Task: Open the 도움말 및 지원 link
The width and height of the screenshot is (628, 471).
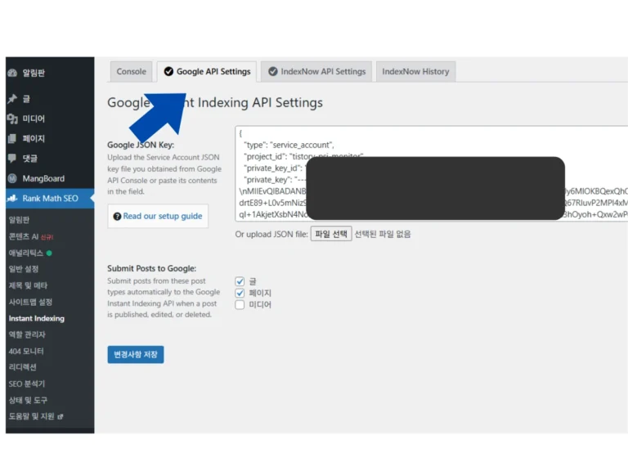Action: (x=32, y=416)
